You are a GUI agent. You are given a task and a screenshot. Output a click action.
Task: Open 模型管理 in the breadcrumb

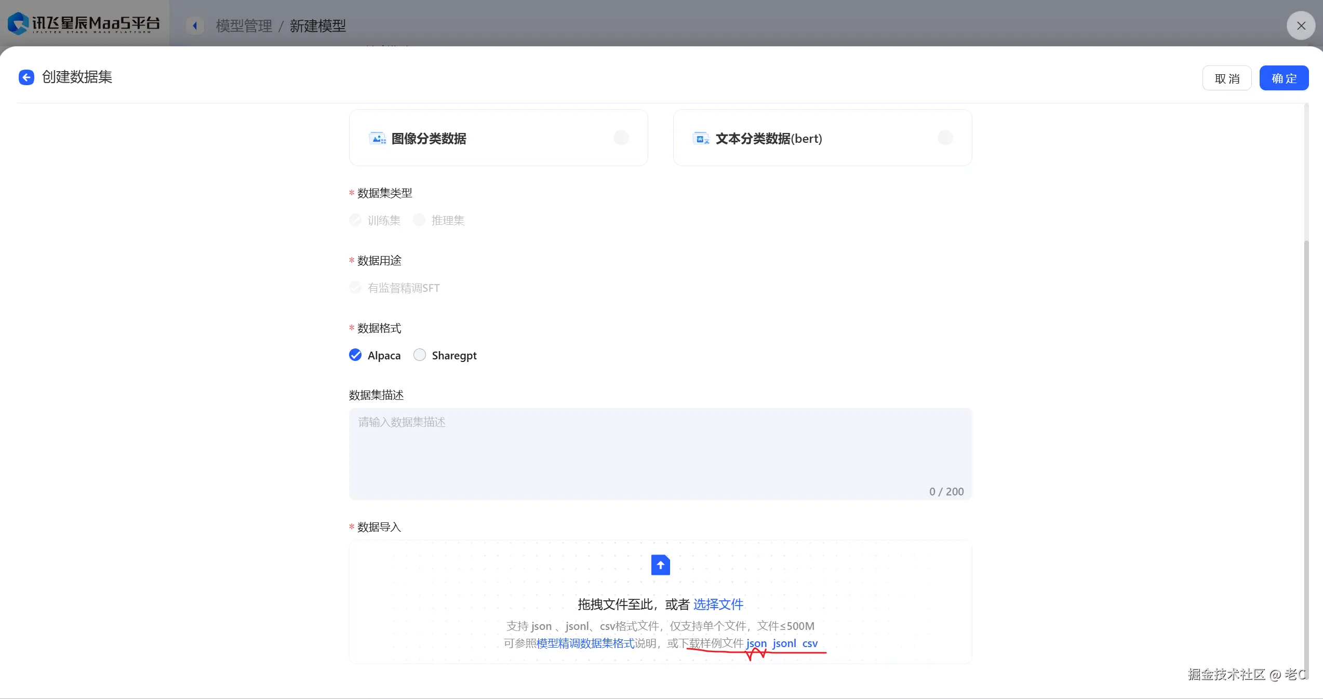coord(244,25)
